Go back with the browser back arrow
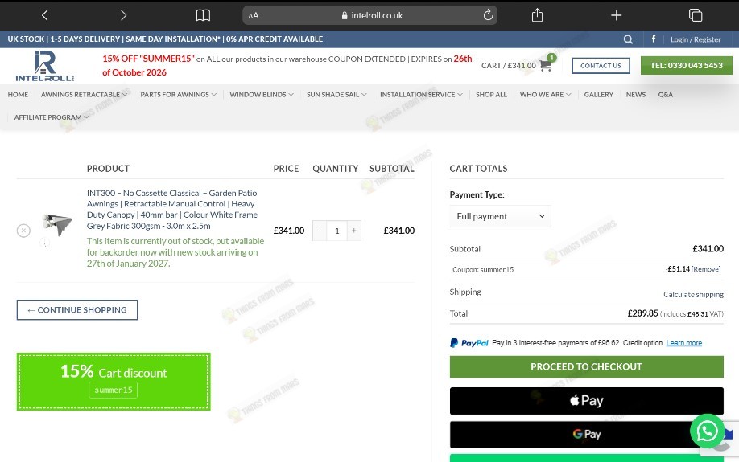The image size is (739, 462). (45, 15)
